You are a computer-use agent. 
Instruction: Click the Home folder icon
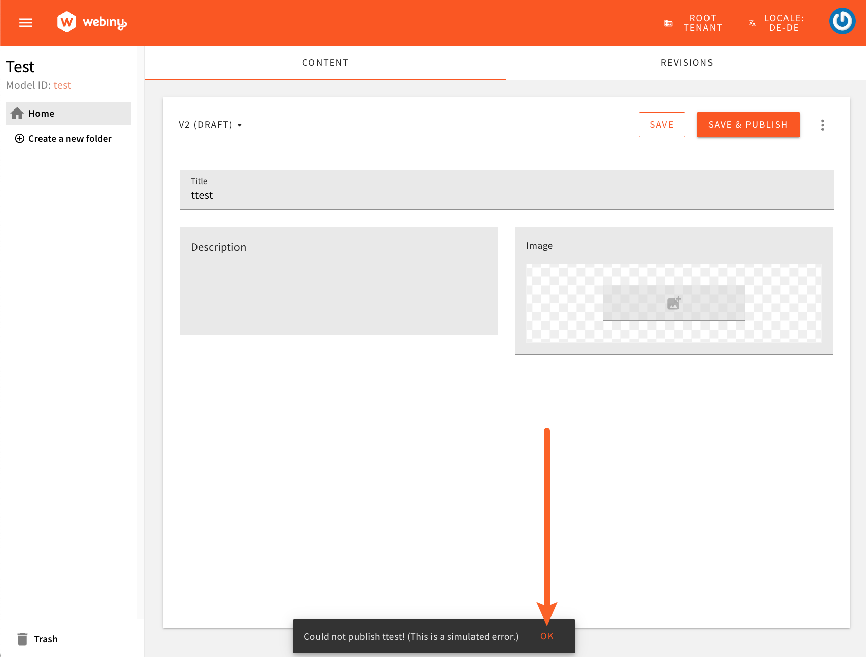click(x=17, y=114)
